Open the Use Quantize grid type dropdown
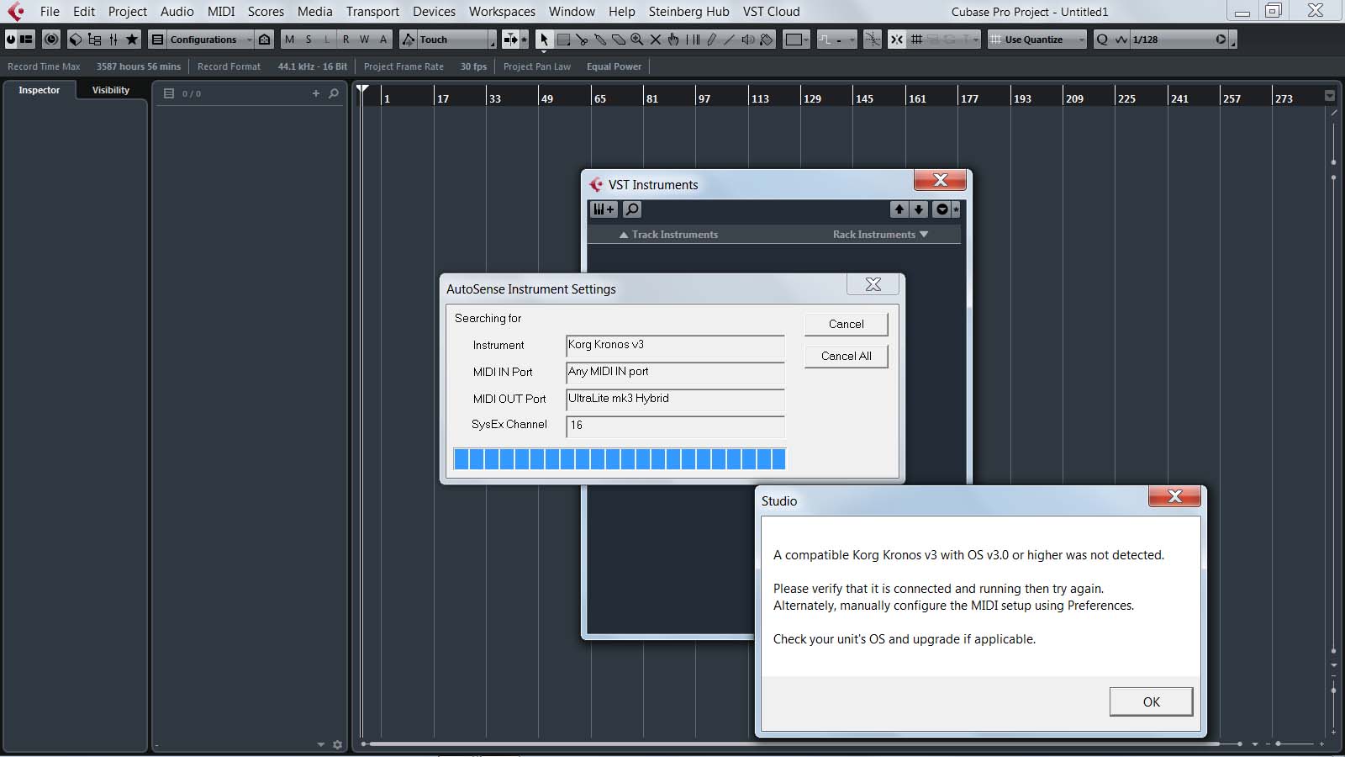This screenshot has height=757, width=1345. [x=1036, y=40]
